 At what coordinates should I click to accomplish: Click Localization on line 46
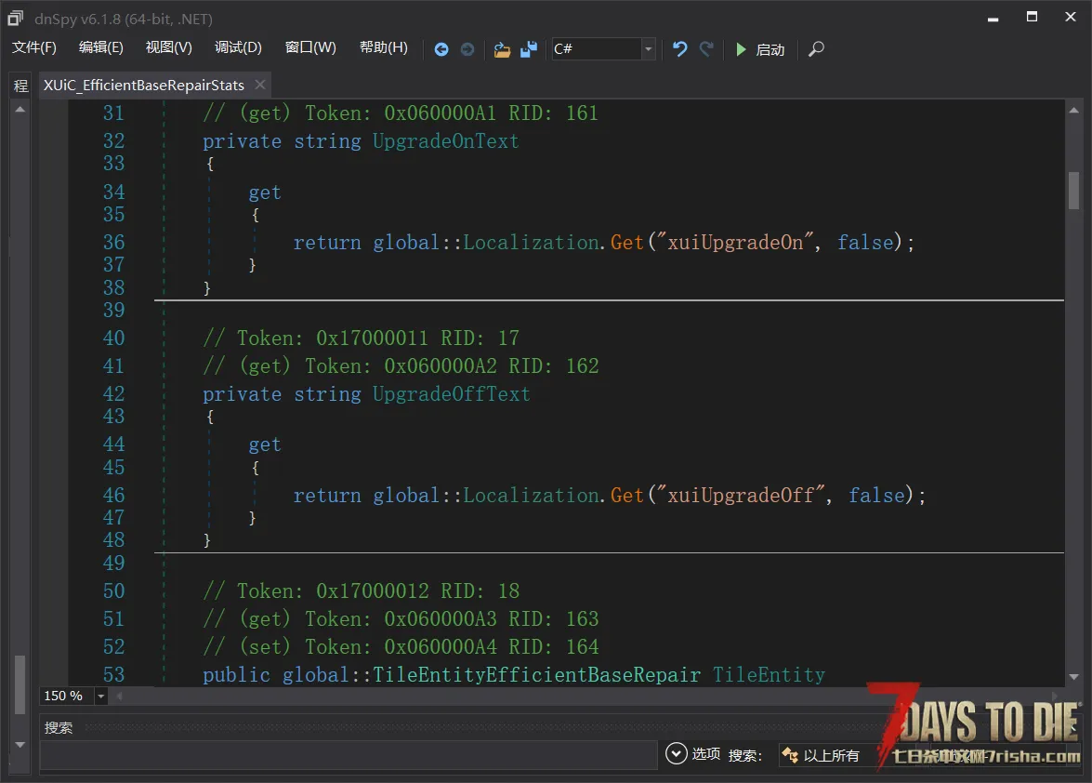(532, 495)
